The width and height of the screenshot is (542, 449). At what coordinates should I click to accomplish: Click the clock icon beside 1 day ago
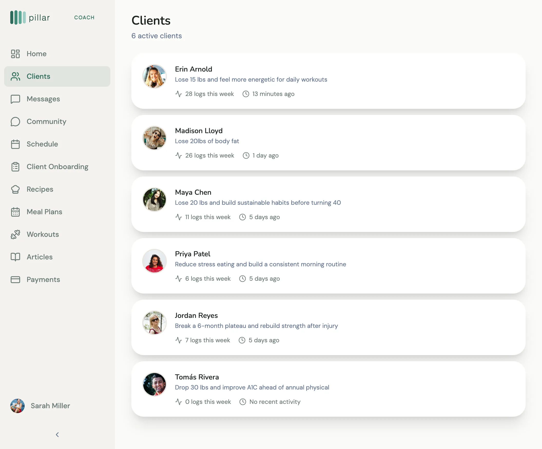pos(246,155)
